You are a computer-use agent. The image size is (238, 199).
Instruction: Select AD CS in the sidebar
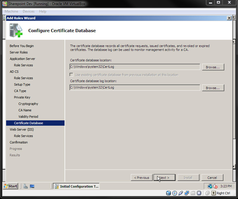point(14,72)
